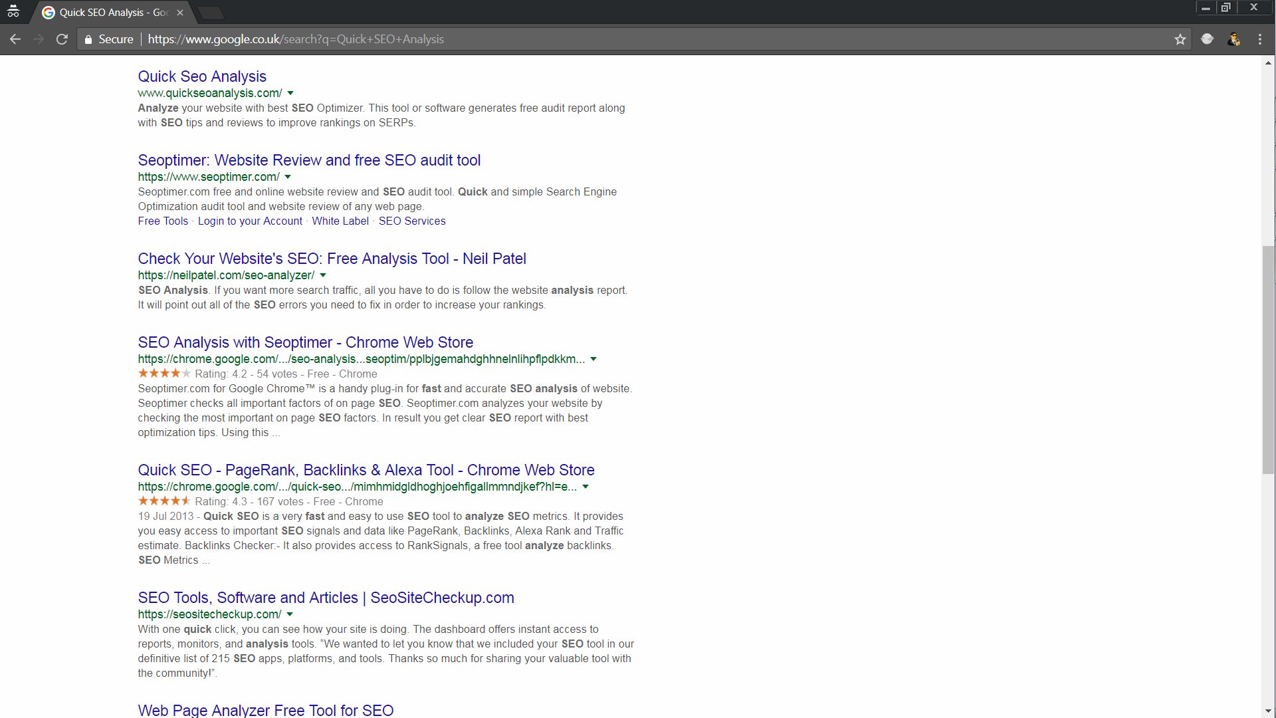Reload the page with the refresh icon
Screen dimensions: 1276x718
point(62,39)
